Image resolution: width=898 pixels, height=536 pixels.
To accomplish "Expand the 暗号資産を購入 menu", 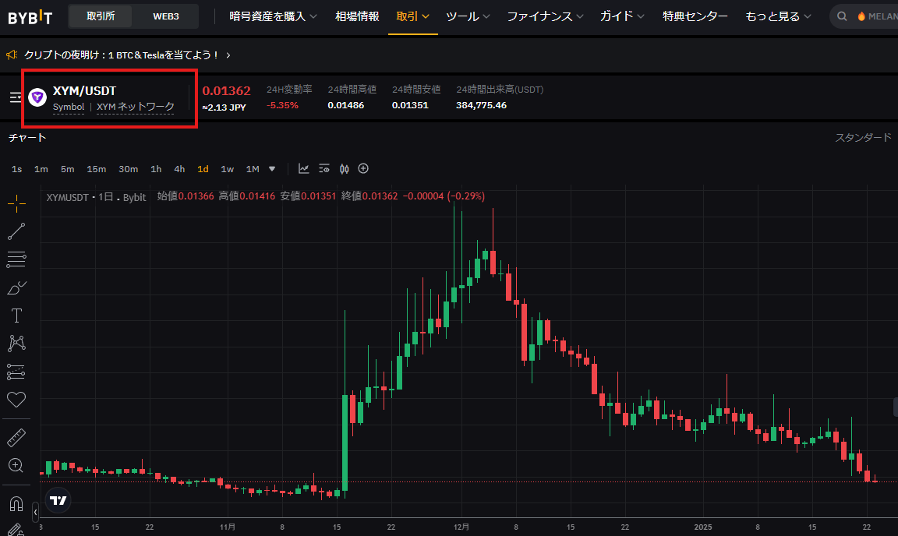I will [x=273, y=16].
